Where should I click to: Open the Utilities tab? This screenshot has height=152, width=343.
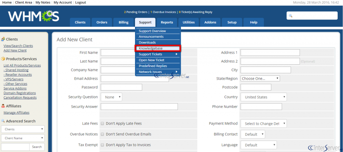point(189,22)
